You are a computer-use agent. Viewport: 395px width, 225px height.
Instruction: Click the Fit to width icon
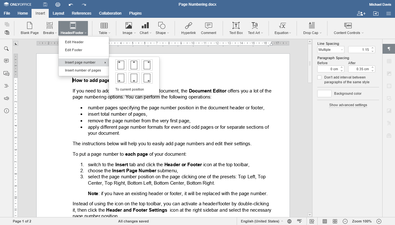coord(335,221)
